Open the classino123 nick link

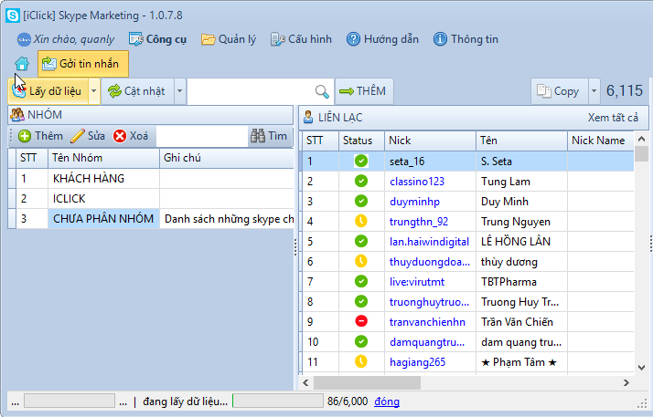(417, 182)
